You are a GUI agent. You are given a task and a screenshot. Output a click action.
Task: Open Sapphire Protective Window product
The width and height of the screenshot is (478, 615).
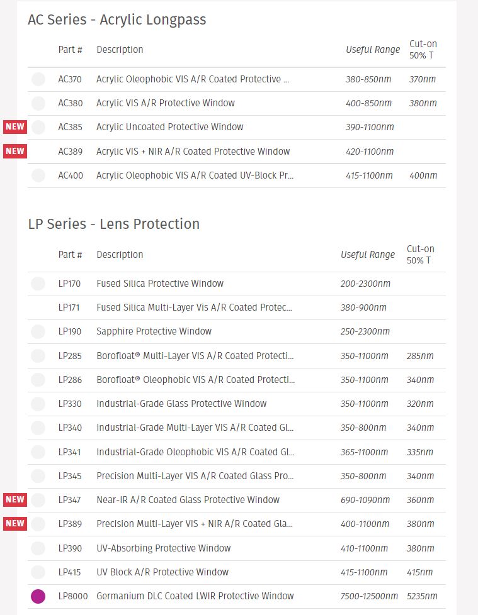coord(154,331)
